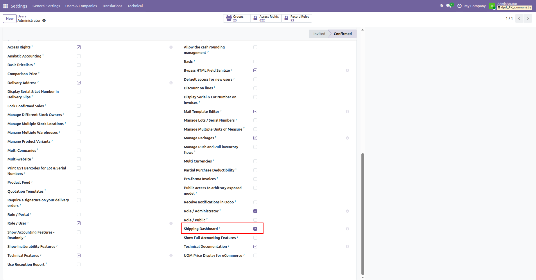Select the Confirmed status stage

pyautogui.click(x=343, y=34)
